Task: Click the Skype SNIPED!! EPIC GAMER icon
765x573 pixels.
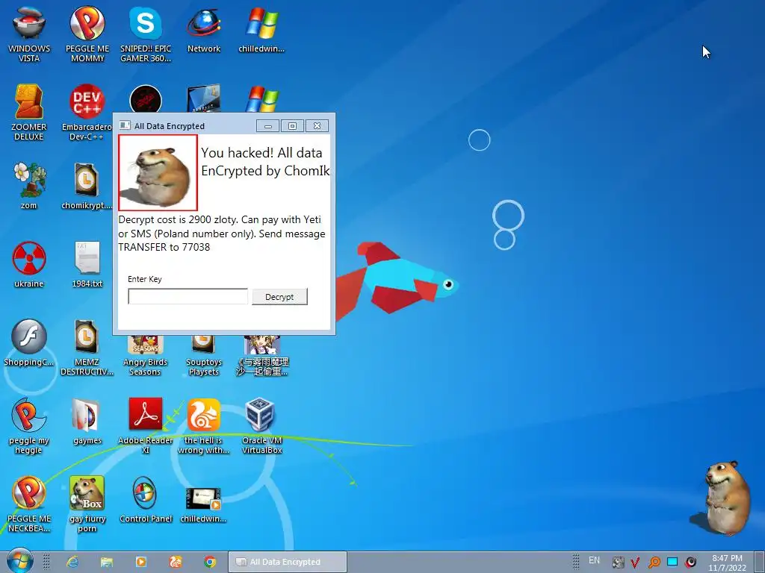Action: pos(146,34)
